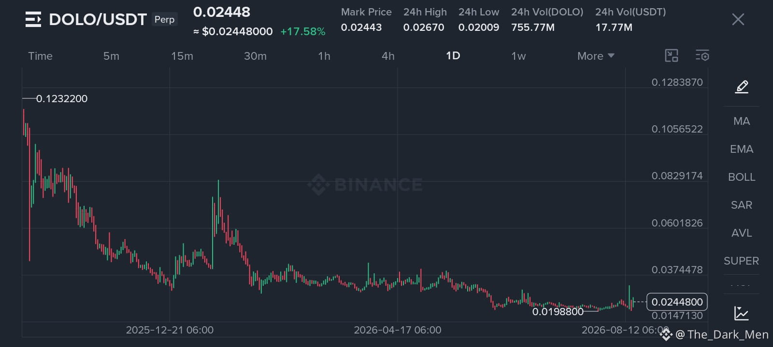
Task: Open the indicator chart icon at bottom right
Action: pyautogui.click(x=741, y=313)
